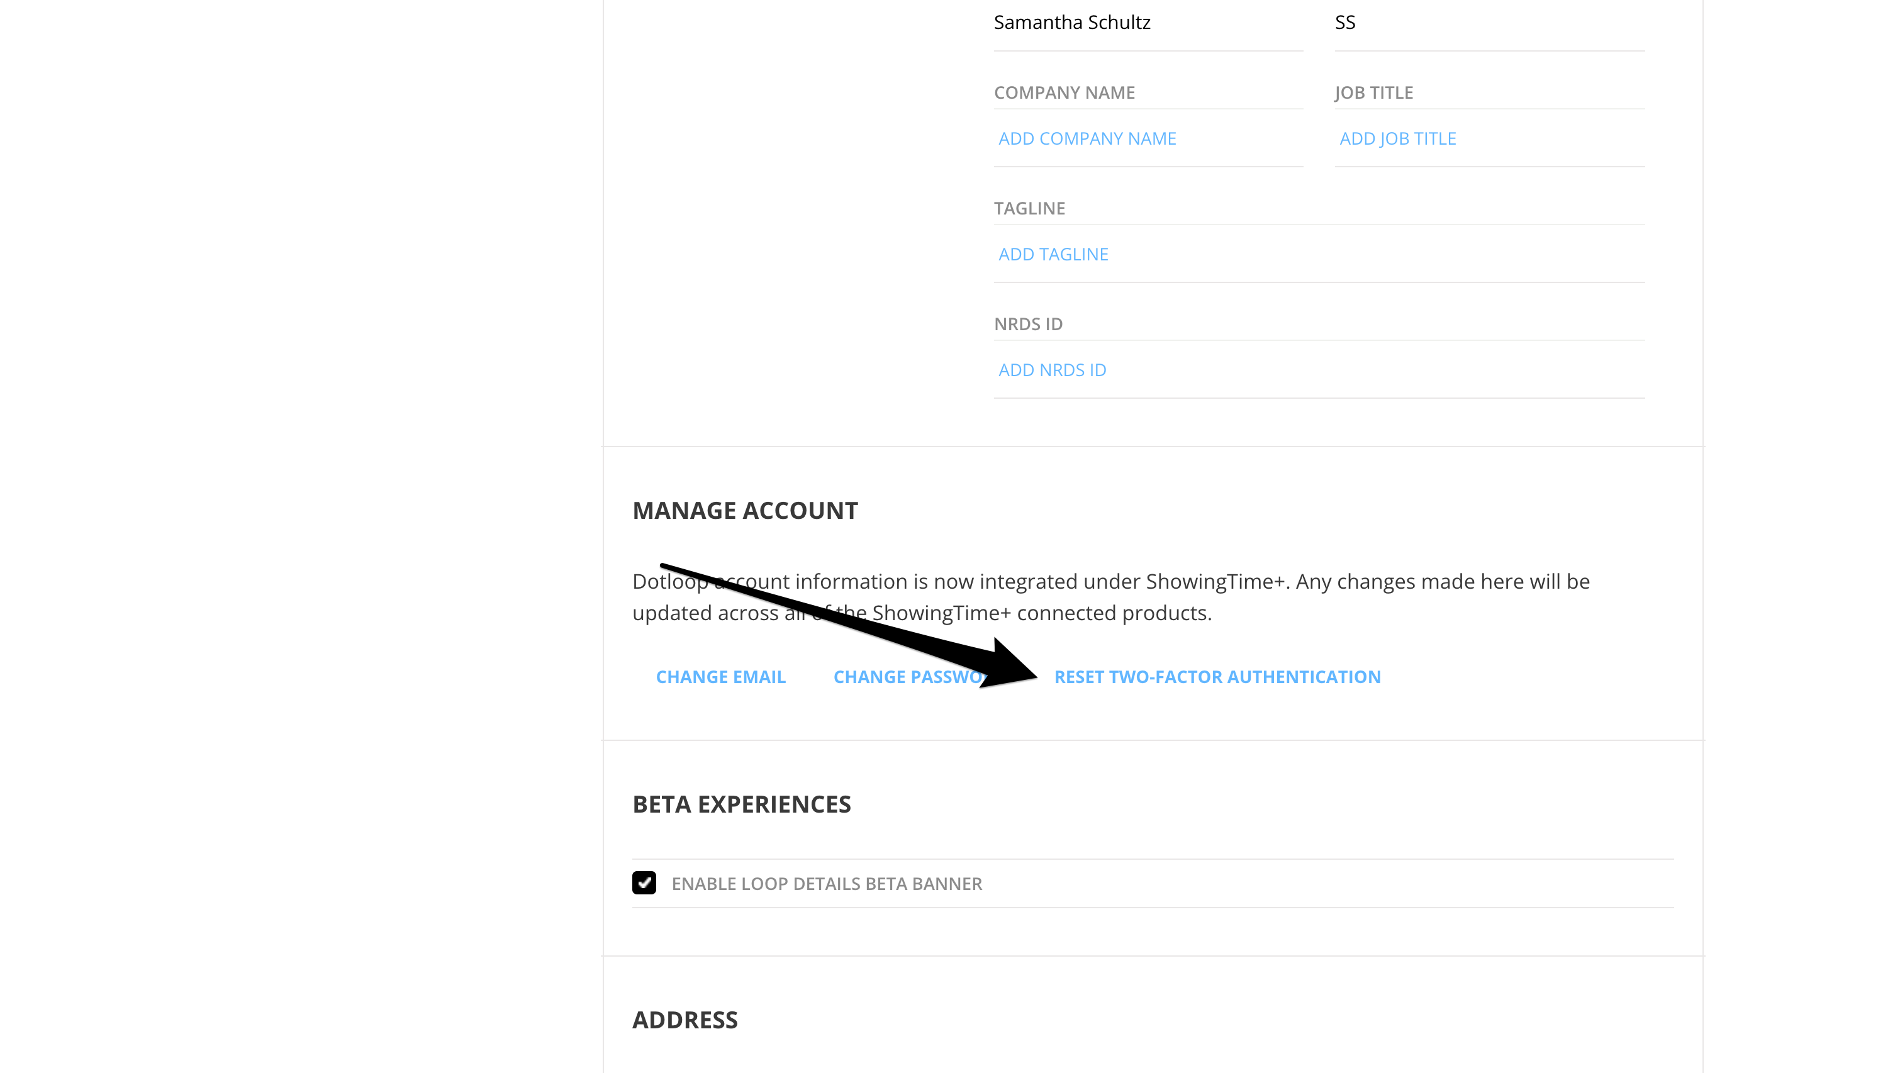Add a tagline via the ADD TAGLINE link
This screenshot has width=1900, height=1073.
(1053, 253)
